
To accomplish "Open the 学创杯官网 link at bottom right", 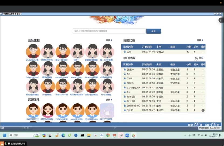I will point(204,128).
